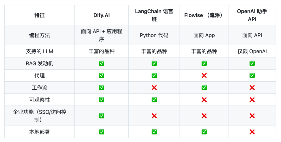Click Dify.AI RAG 发动机 green checkmark
The image size is (281, 142).
(x=102, y=63)
